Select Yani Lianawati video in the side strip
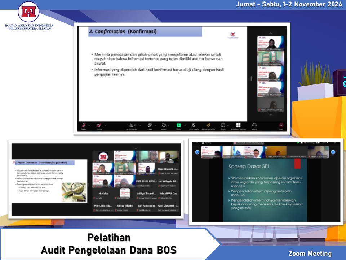Image resolution: width=346 pixels, height=260 pixels. click(x=271, y=104)
